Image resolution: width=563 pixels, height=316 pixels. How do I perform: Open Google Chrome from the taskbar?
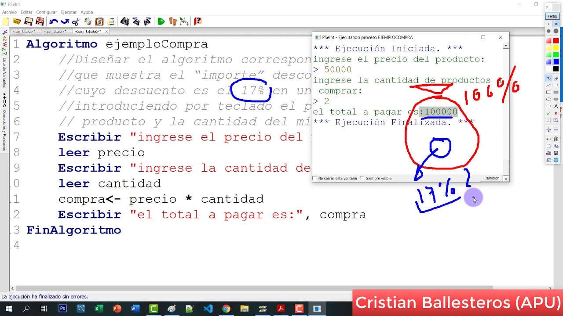[x=226, y=309]
